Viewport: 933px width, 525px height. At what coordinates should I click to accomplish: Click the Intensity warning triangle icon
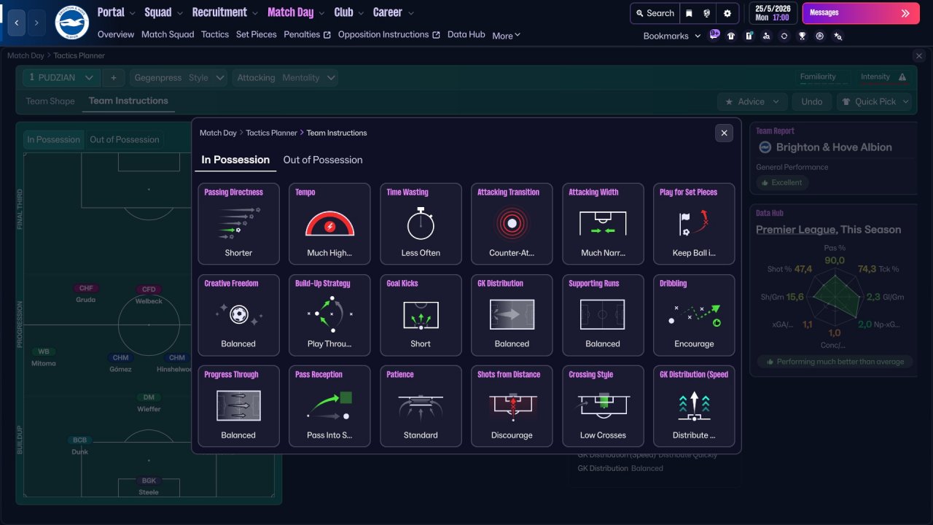902,77
